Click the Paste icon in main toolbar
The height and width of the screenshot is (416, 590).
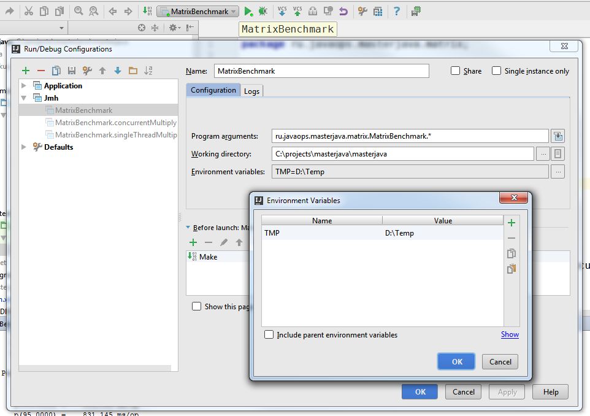click(59, 11)
